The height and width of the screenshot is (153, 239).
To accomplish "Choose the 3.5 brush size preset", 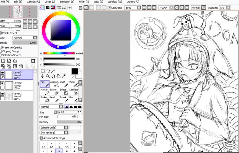I will tap(67, 145).
